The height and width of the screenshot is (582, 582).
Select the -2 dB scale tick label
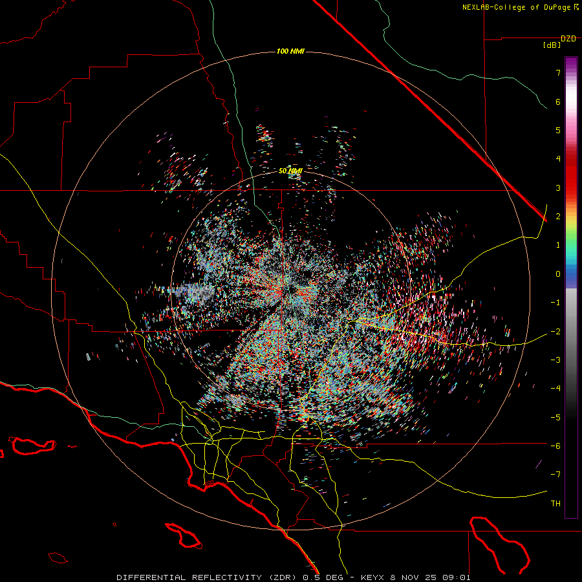click(555, 331)
